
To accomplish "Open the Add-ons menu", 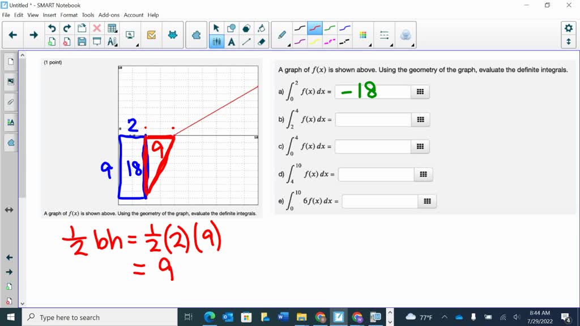I will pyautogui.click(x=109, y=15).
